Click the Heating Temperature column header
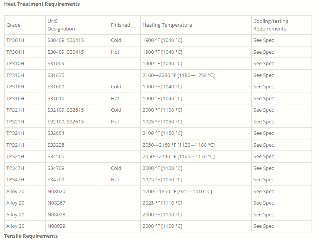 point(167,25)
